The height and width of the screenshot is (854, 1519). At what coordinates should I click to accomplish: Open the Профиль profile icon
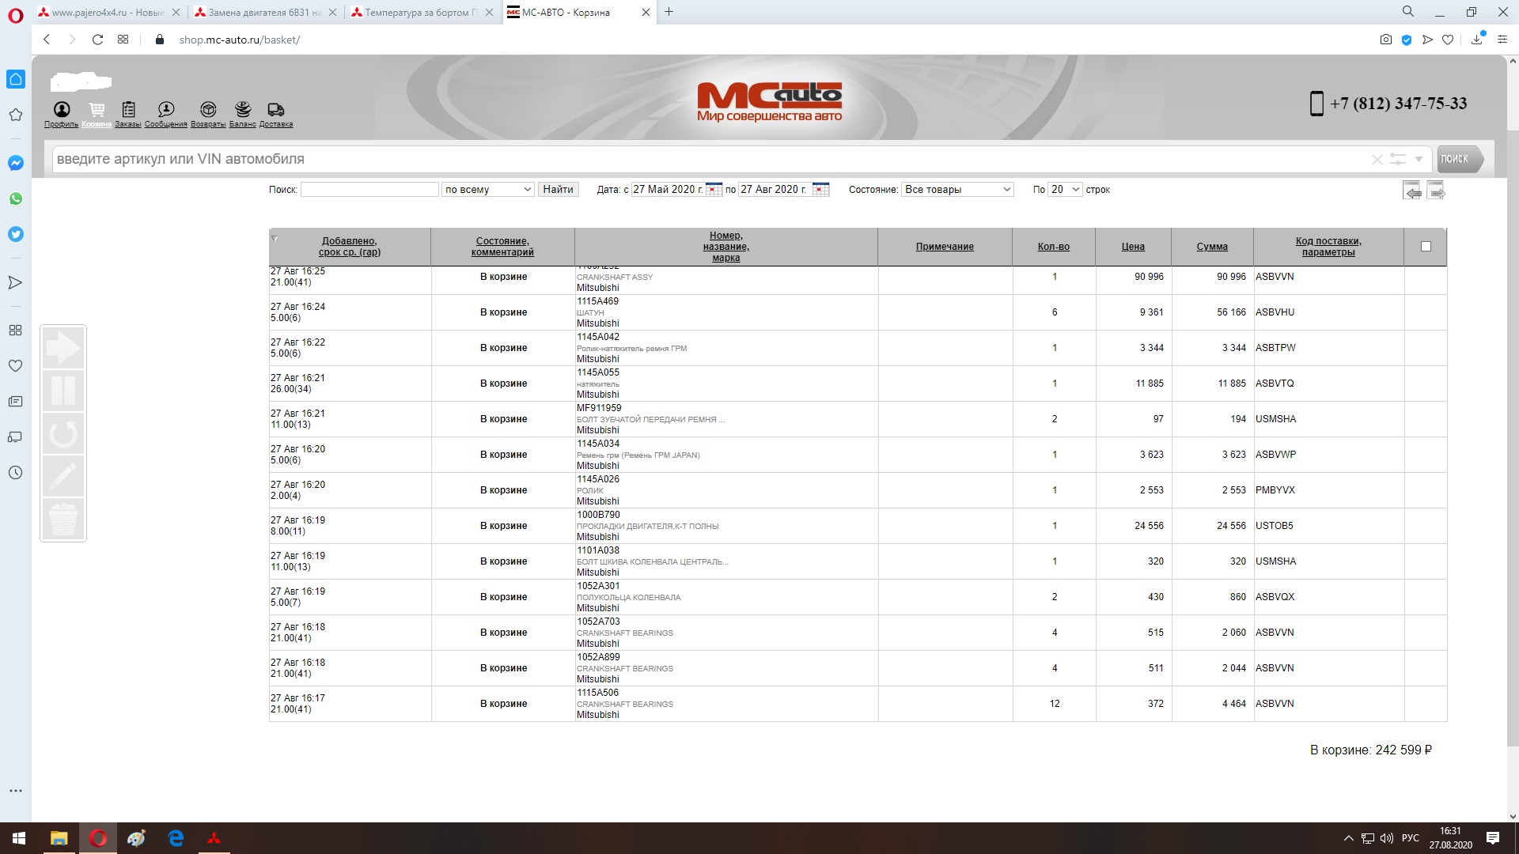[62, 110]
